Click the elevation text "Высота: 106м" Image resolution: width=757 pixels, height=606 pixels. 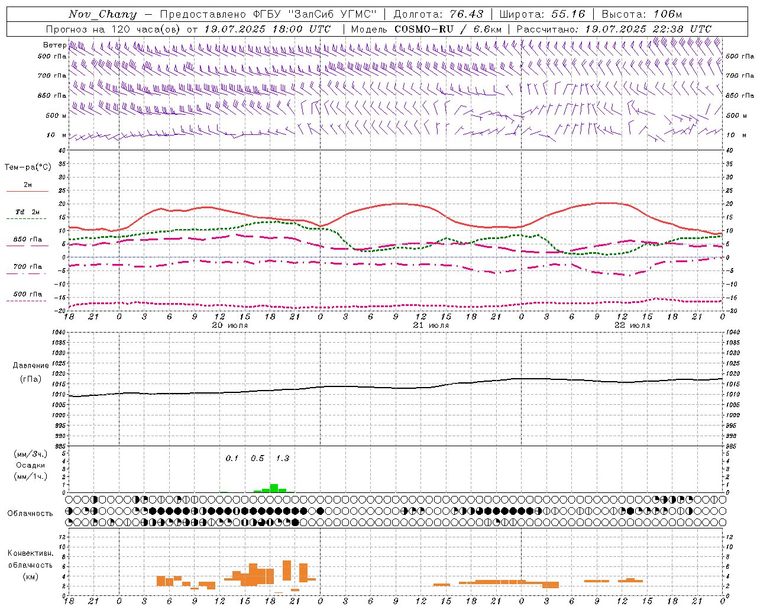pyautogui.click(x=642, y=14)
